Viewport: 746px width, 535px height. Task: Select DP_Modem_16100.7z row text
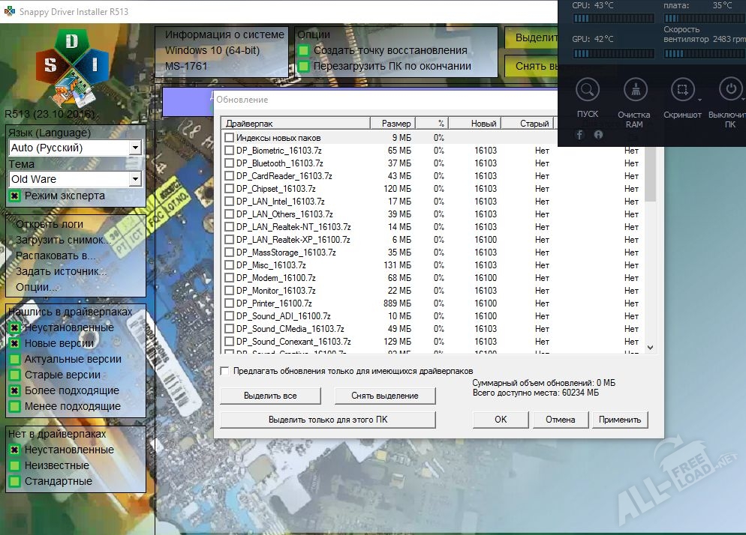pyautogui.click(x=276, y=278)
